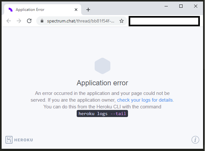This screenshot has height=151, width=205.
Task: Click the hexagon icon above the error heading
Action: point(102,66)
